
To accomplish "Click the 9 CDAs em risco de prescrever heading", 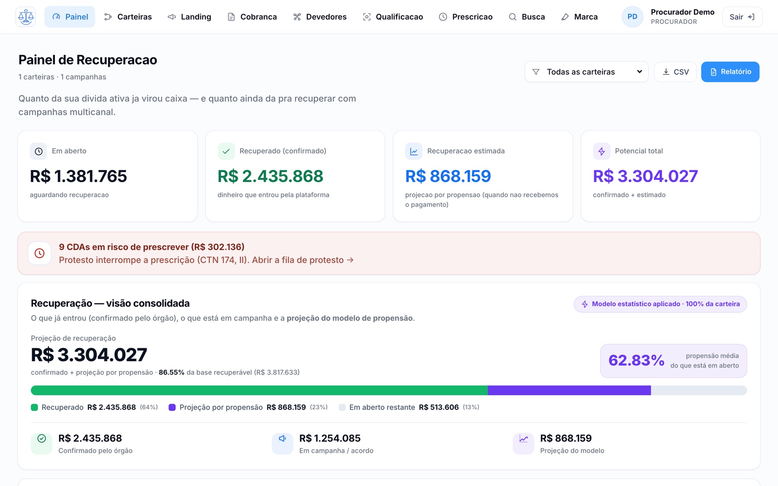I will click(152, 247).
